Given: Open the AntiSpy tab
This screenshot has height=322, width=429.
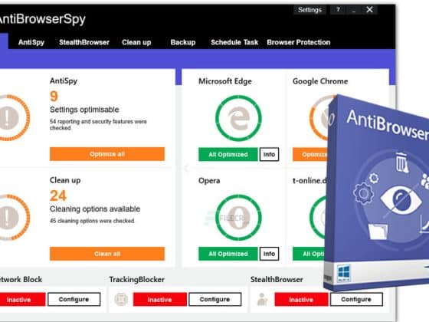Looking at the screenshot, I should pyautogui.click(x=31, y=42).
